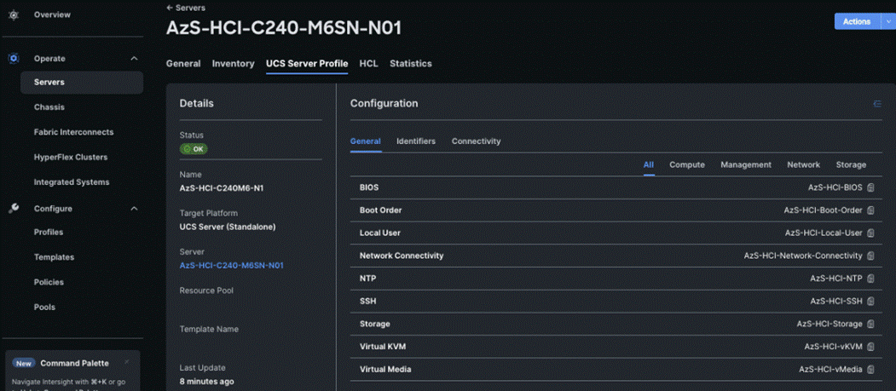
Task: Close the Command Palette notice
Action: [127, 362]
